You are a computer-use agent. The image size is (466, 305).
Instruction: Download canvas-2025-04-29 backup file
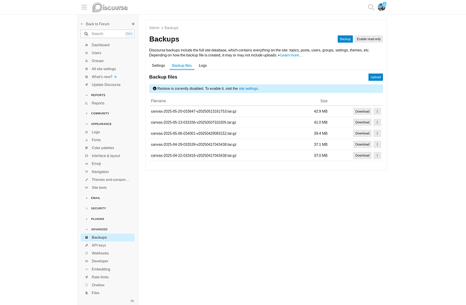(362, 144)
